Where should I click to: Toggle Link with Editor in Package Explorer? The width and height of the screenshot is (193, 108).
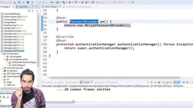33,11
